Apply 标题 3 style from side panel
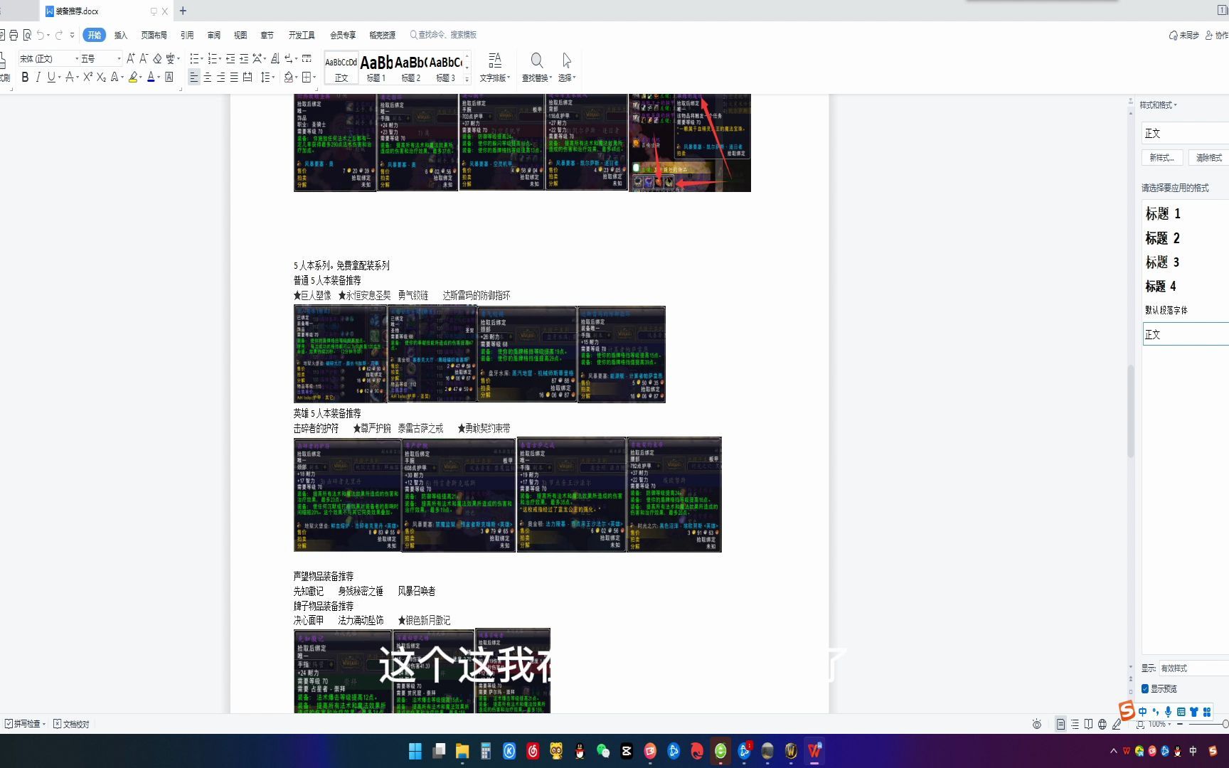 click(1162, 262)
